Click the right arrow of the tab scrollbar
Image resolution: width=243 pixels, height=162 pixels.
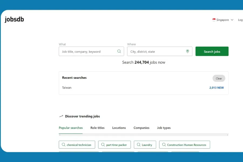(228, 135)
